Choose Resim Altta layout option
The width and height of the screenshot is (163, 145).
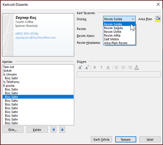coord(119,35)
